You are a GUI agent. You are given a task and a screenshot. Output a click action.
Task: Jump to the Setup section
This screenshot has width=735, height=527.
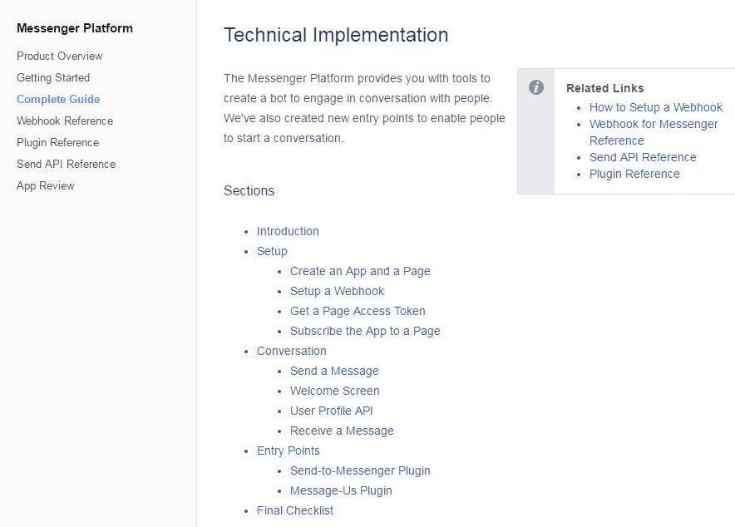[x=272, y=251]
